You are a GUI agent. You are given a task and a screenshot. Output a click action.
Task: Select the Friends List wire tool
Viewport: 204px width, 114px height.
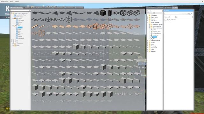pyautogui.click(x=155, y=35)
